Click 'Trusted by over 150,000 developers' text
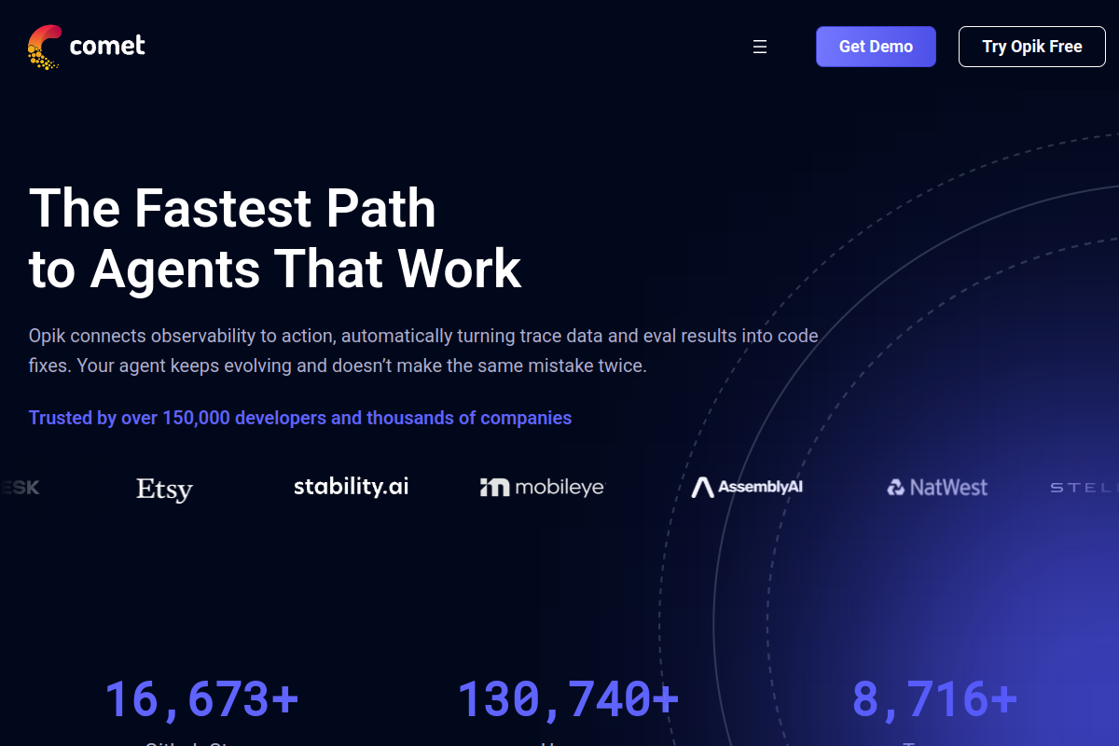 (300, 418)
